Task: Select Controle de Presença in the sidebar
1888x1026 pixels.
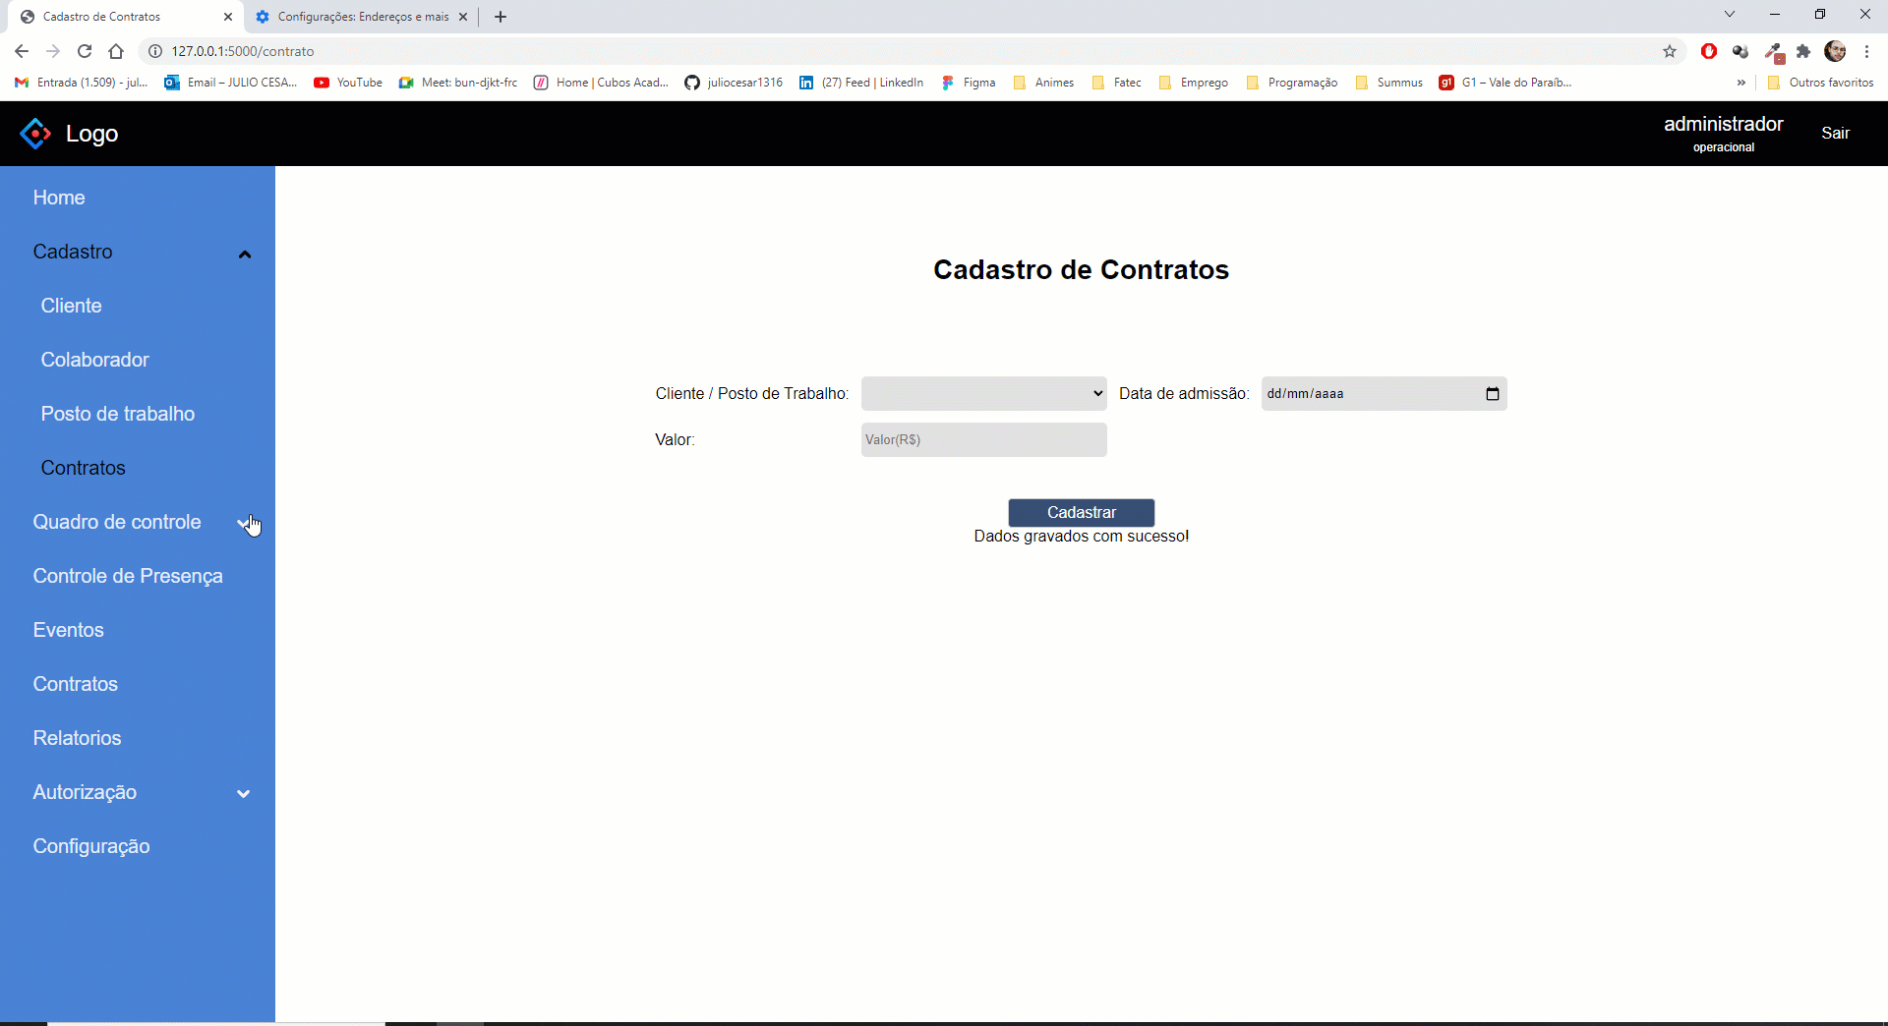Action: pos(127,576)
